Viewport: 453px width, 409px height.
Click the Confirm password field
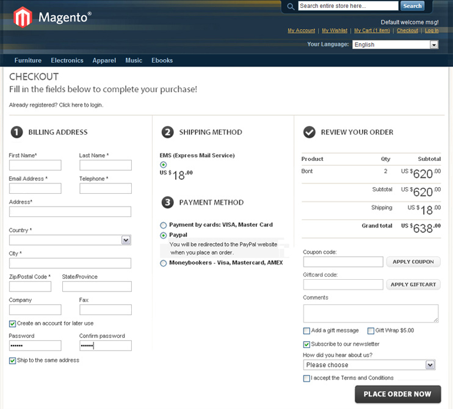tap(106, 346)
